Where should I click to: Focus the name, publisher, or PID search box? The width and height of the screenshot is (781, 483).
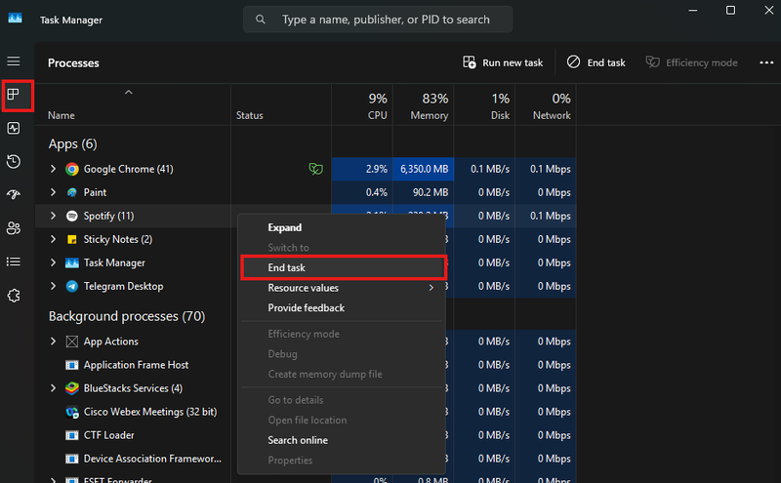click(378, 20)
